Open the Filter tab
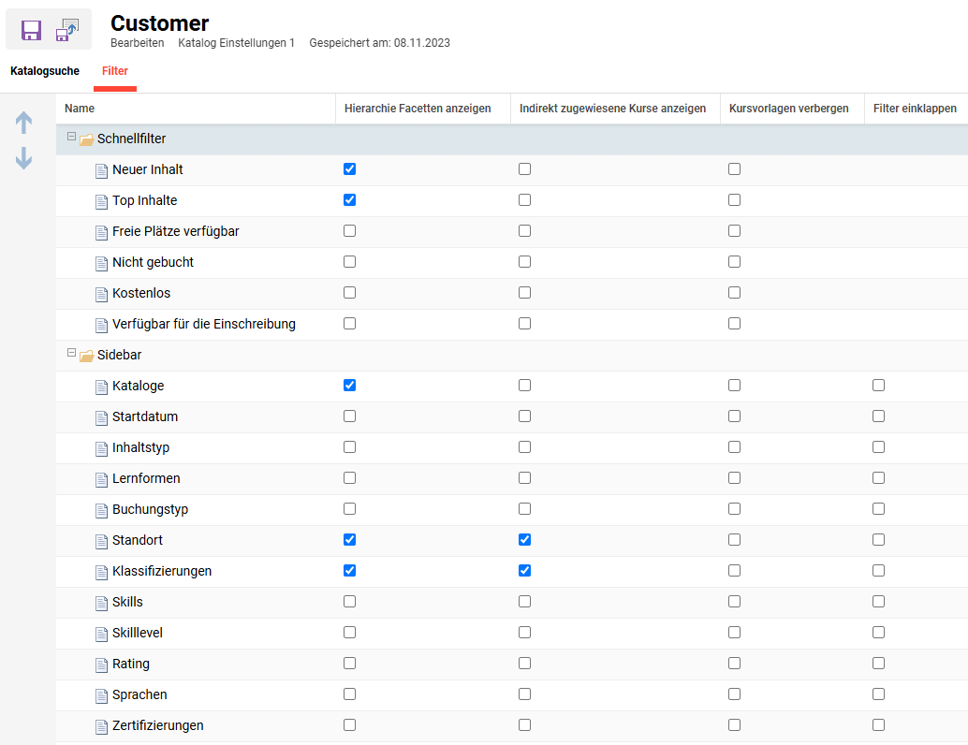The image size is (968, 745). [114, 70]
